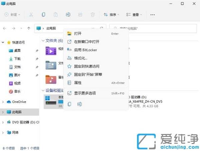Open the 新建 new item dropdown
The width and height of the screenshot is (200, 151).
point(13,15)
